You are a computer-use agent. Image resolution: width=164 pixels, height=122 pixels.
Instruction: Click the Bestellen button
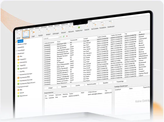(x=106, y=83)
